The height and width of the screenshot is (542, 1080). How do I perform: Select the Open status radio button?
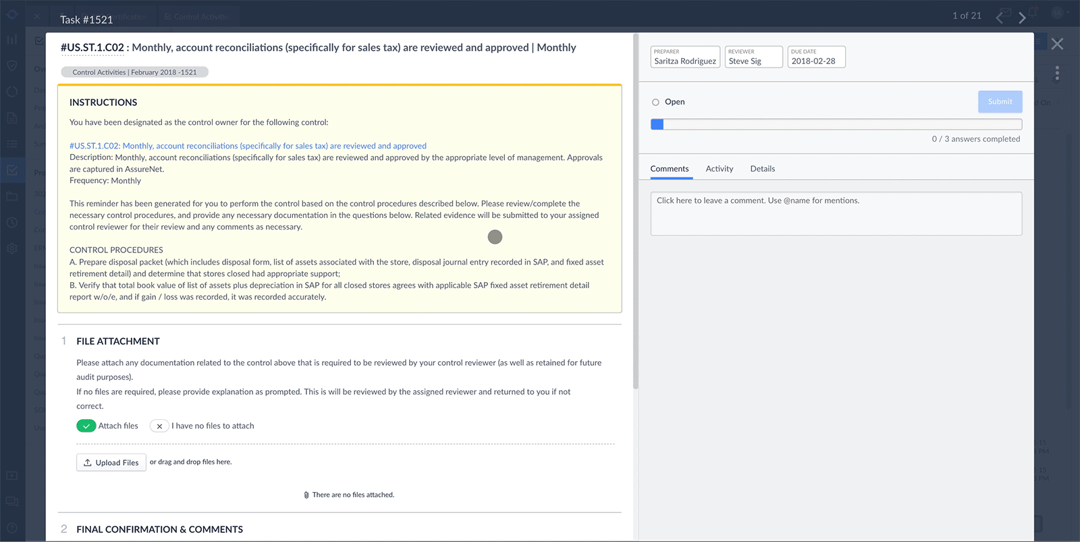tap(655, 102)
